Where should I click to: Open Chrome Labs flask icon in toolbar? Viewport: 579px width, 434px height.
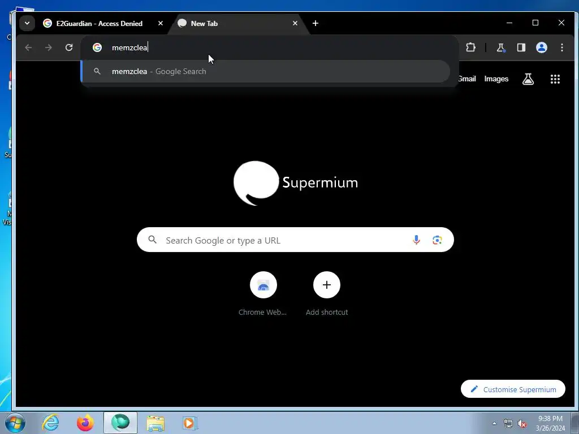501,47
